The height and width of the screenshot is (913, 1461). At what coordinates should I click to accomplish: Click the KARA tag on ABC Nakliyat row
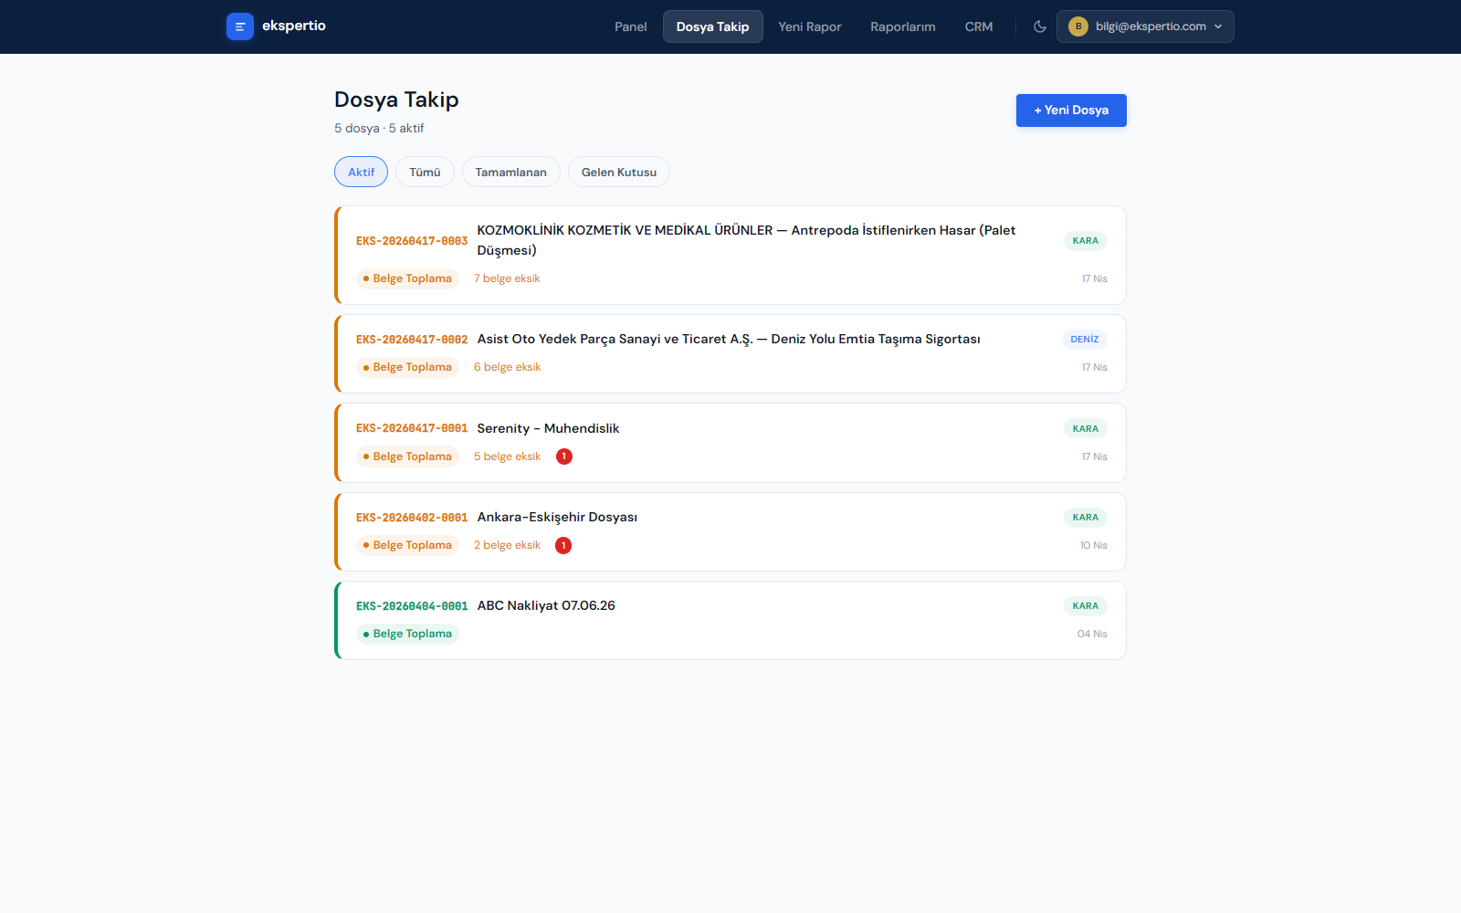pos(1085,606)
